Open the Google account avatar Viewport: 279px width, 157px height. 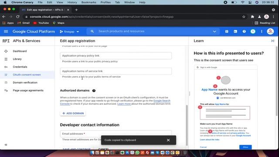pos(270,31)
